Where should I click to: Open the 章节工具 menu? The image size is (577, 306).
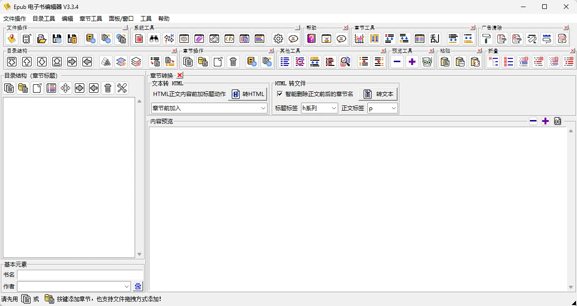click(x=91, y=19)
